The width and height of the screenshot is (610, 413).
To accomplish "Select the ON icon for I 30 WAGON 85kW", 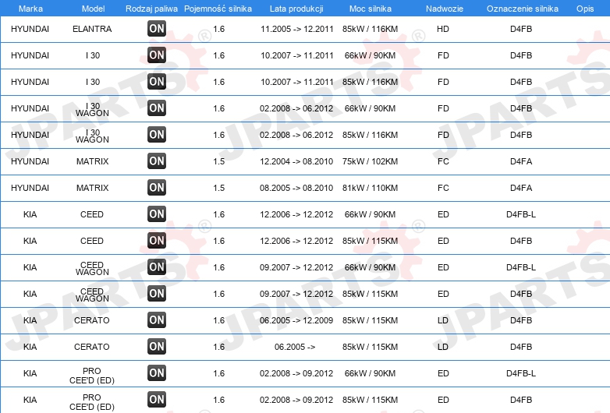I will 157,135.
